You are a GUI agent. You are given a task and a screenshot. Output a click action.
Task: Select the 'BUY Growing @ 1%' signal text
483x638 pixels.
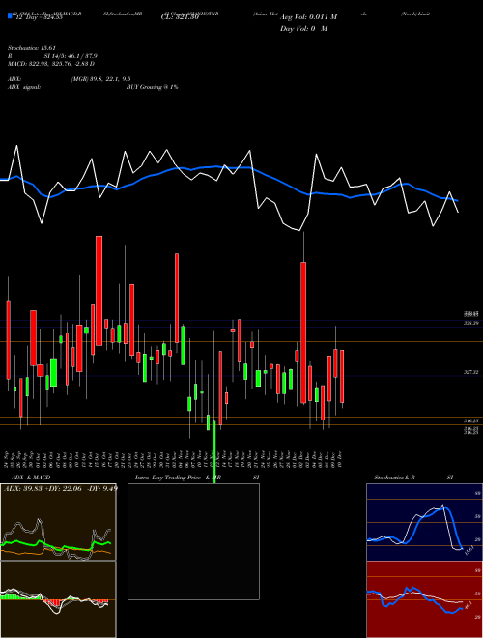[152, 87]
